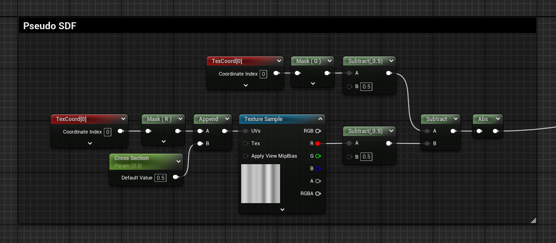Image resolution: width=556 pixels, height=243 pixels.
Task: Click the Tex input pin on Texture Sample
Action: coord(245,144)
